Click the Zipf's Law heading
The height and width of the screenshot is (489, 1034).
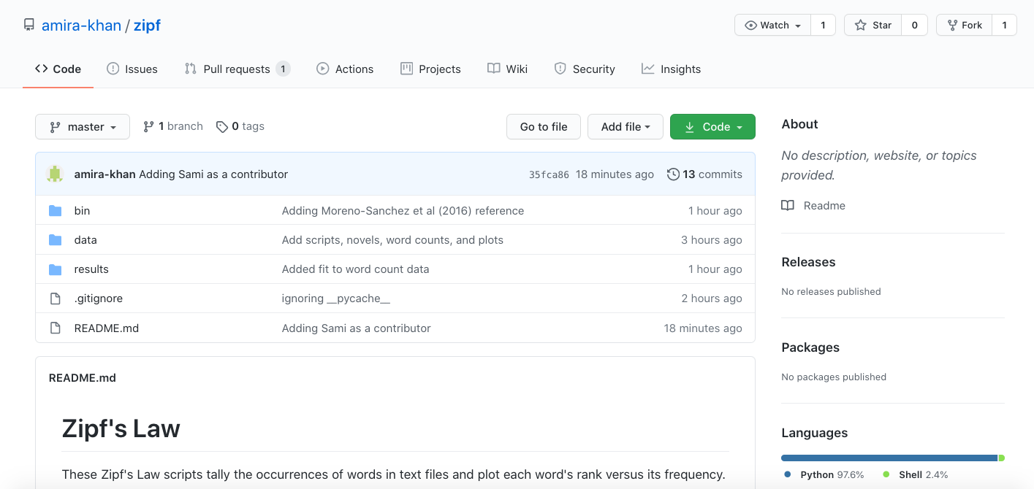point(121,428)
